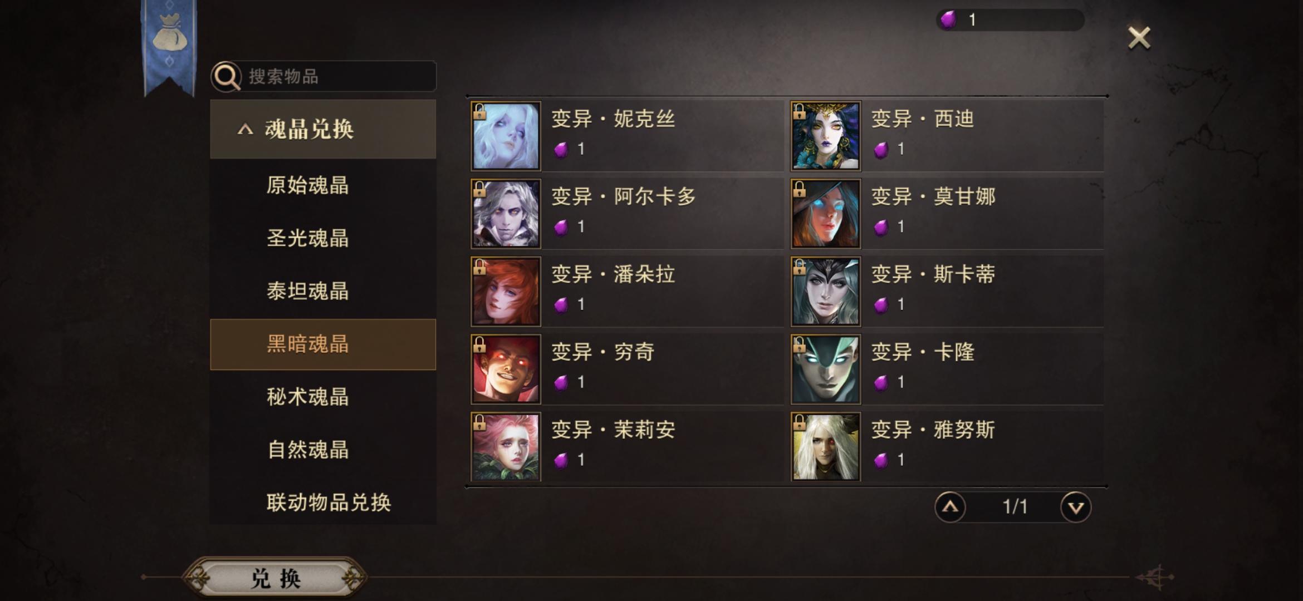This screenshot has height=601, width=1303.
Task: Choose the 变异·斯卡蒂 portrait icon
Action: (826, 292)
